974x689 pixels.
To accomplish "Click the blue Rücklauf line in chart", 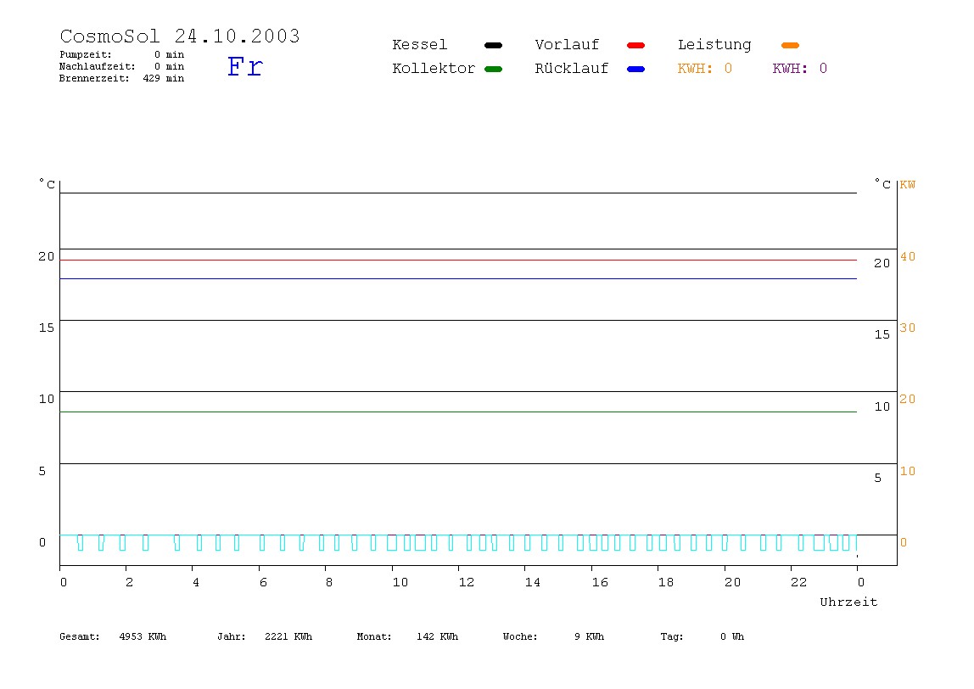I will coord(458,278).
